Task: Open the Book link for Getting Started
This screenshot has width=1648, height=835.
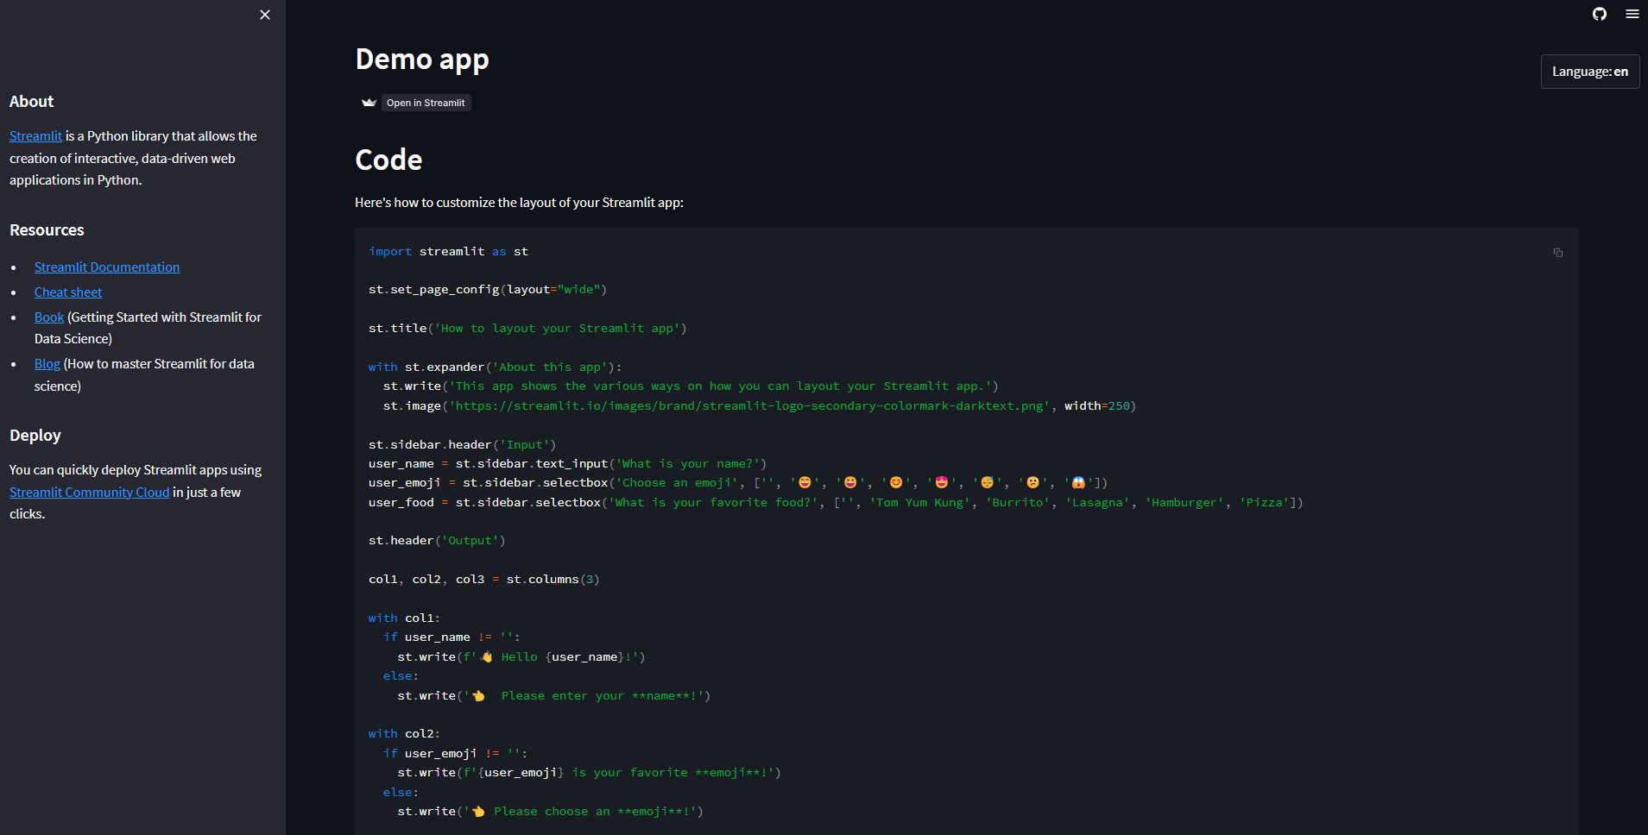Action: [48, 317]
